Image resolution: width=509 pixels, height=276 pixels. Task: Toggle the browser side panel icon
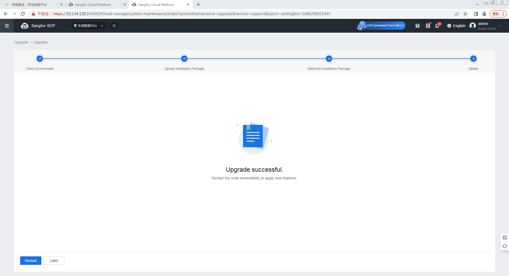pos(476,14)
